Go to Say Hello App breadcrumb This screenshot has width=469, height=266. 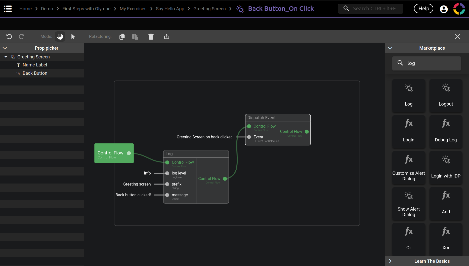(170, 9)
